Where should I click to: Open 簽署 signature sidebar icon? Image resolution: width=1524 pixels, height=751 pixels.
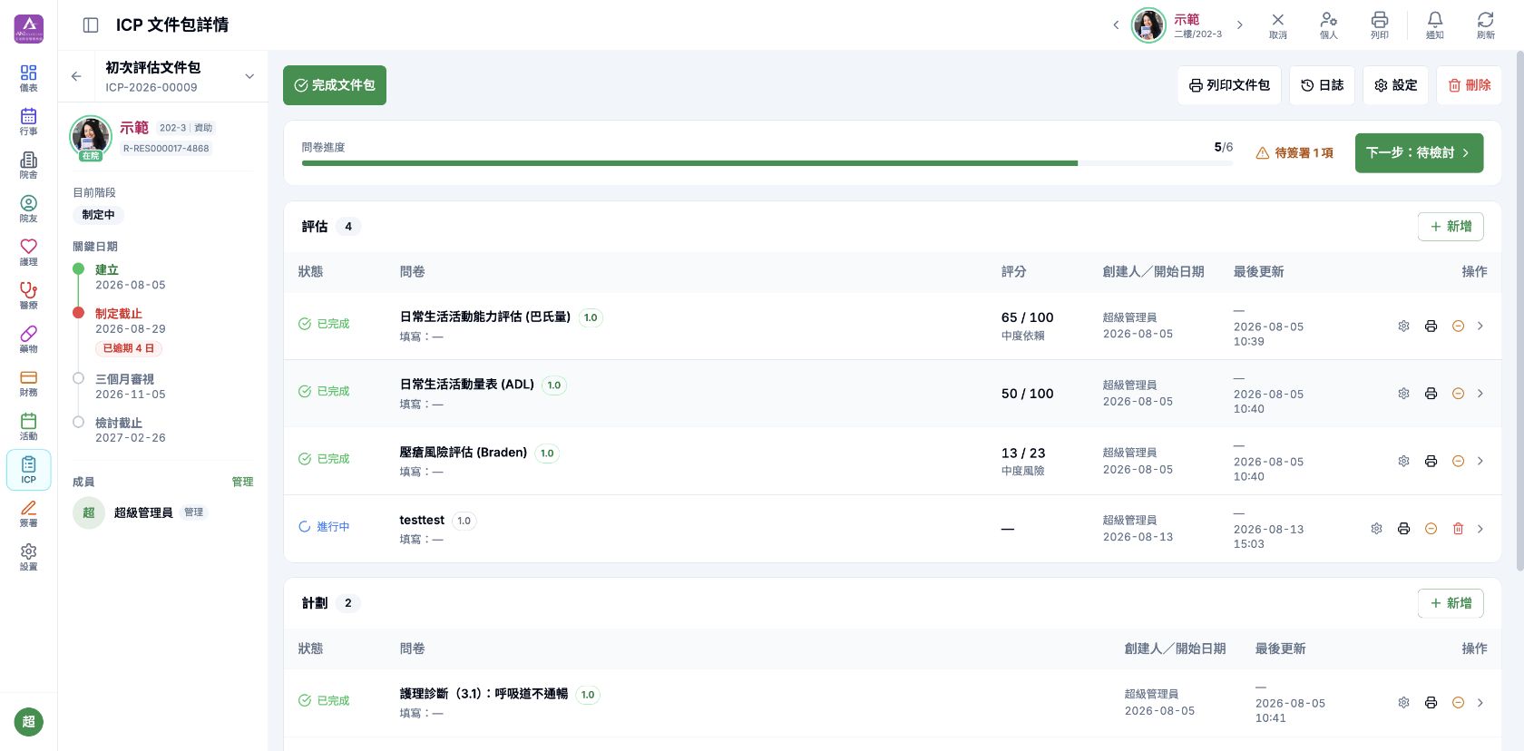coord(29,513)
